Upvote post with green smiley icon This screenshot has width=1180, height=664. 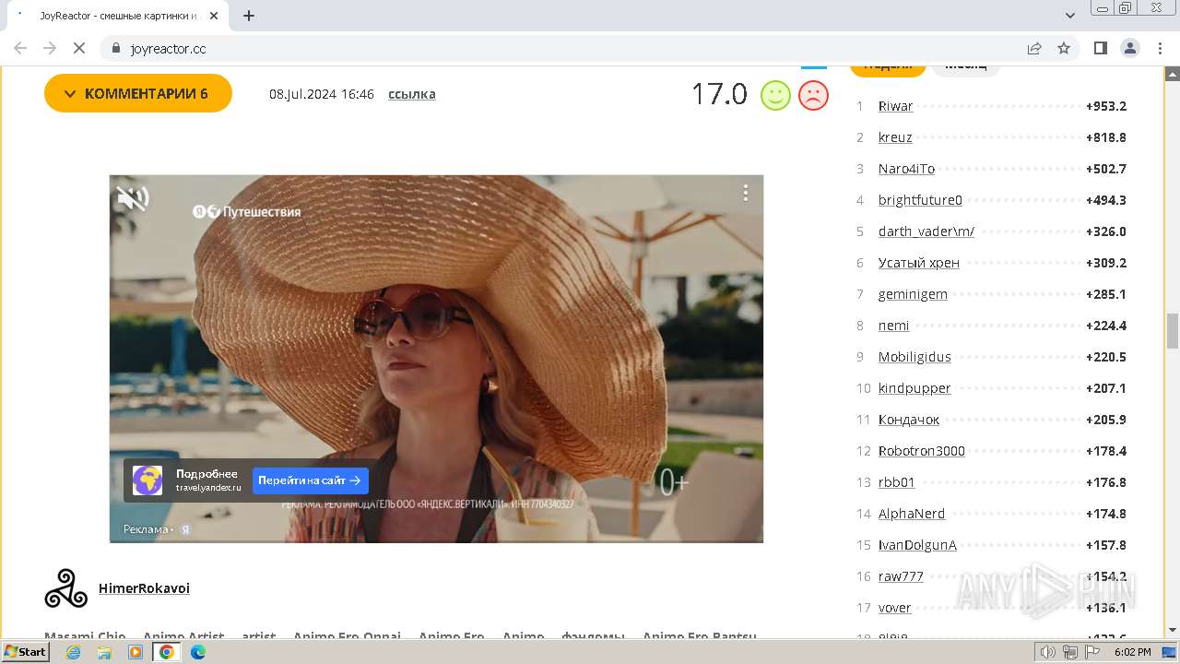[775, 95]
